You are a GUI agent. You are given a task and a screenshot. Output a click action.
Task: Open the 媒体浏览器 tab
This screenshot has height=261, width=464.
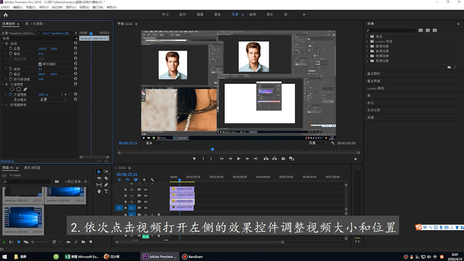[32, 168]
